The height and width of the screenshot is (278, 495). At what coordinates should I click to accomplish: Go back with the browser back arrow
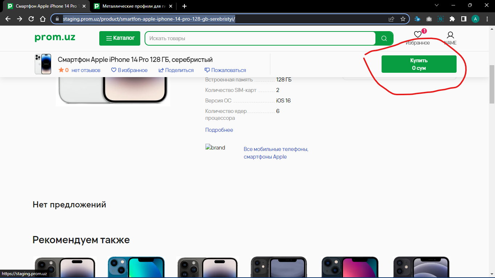click(8, 19)
